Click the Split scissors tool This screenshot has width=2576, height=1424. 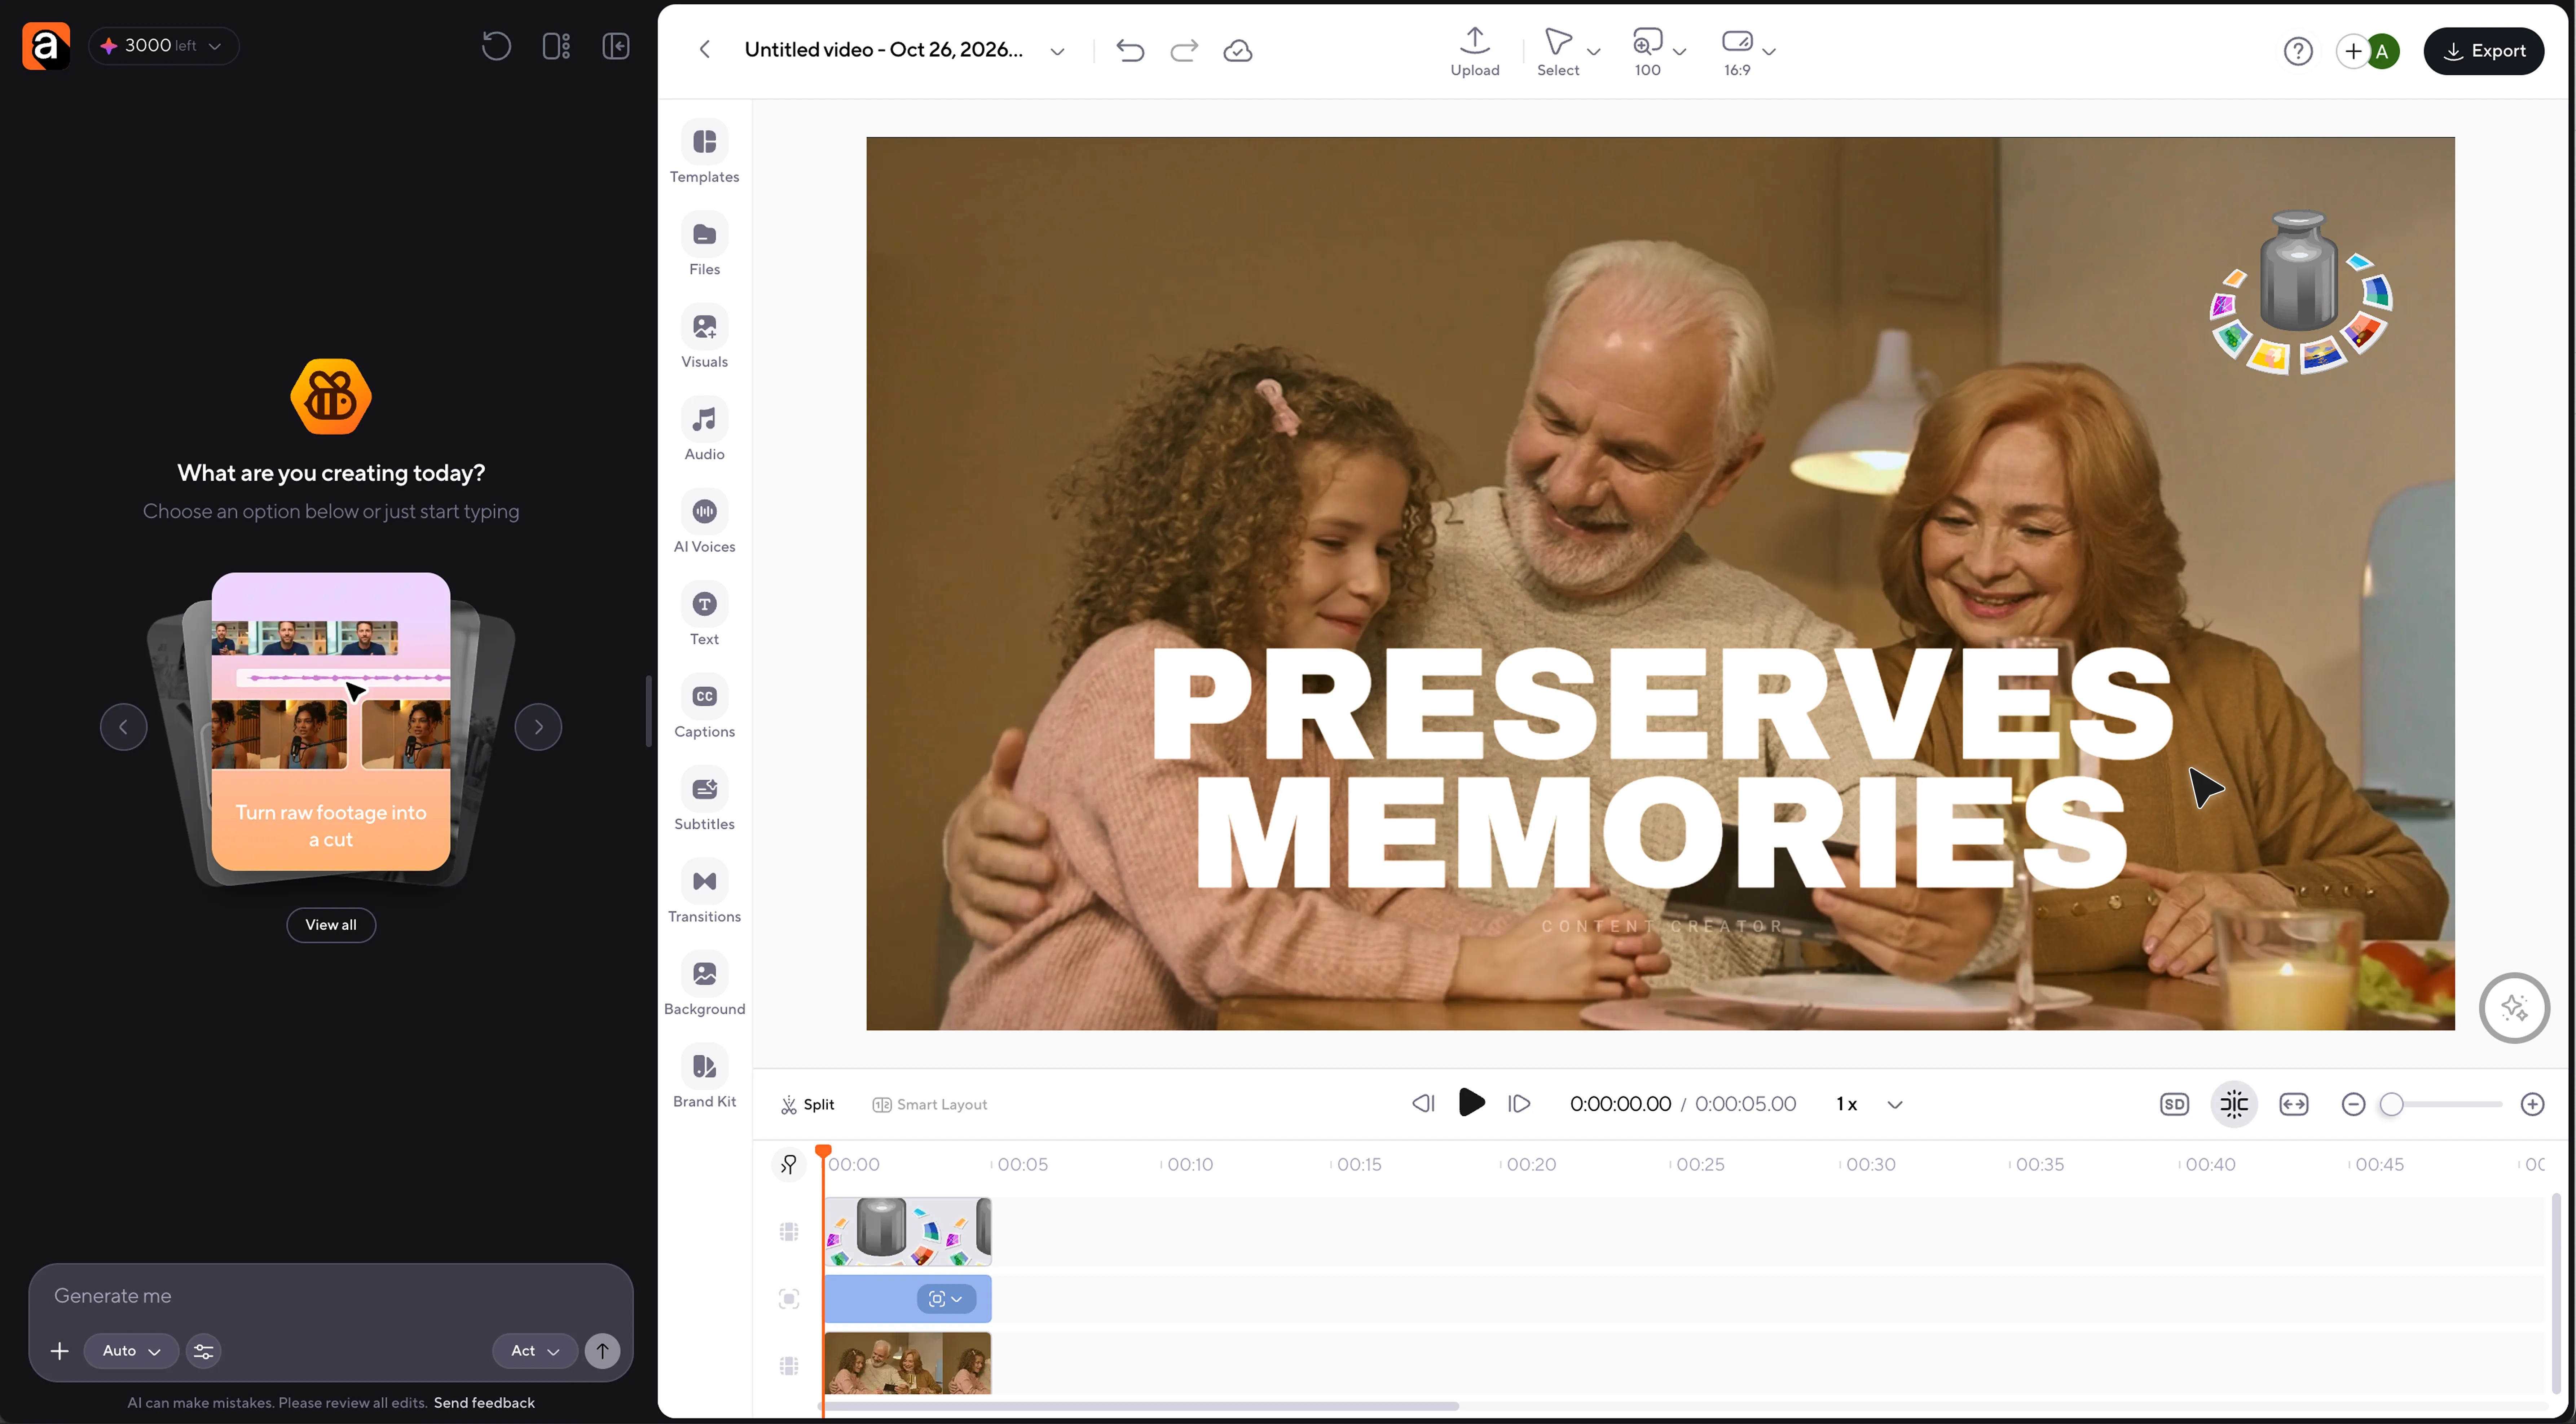[x=807, y=1104]
